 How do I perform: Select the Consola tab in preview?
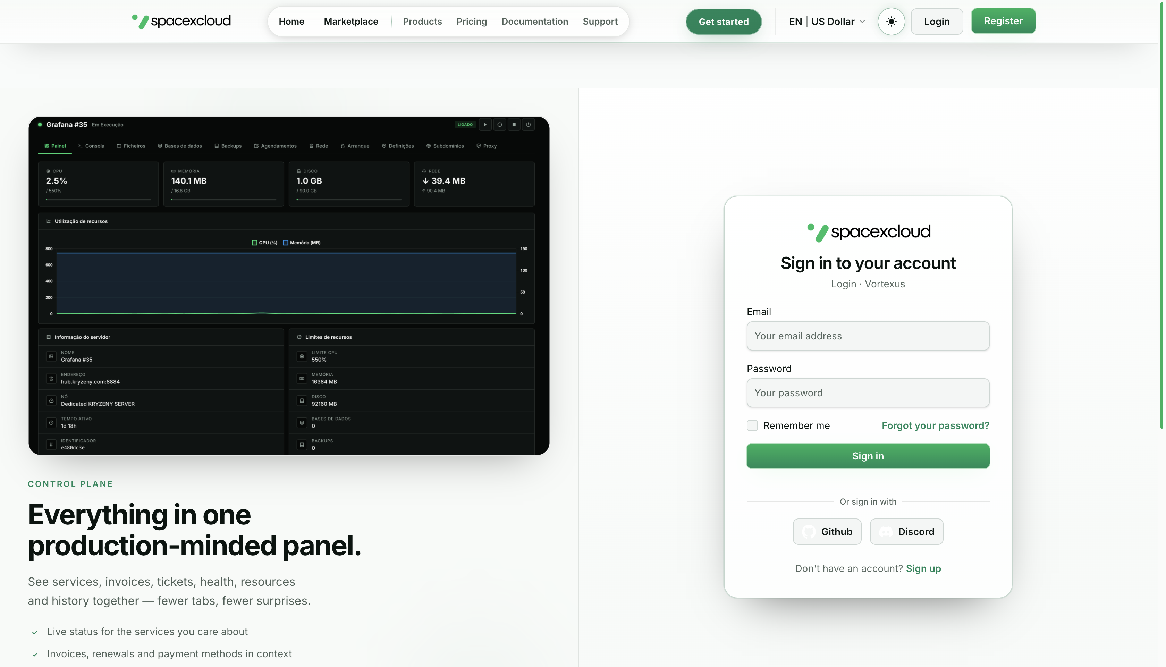click(x=91, y=146)
